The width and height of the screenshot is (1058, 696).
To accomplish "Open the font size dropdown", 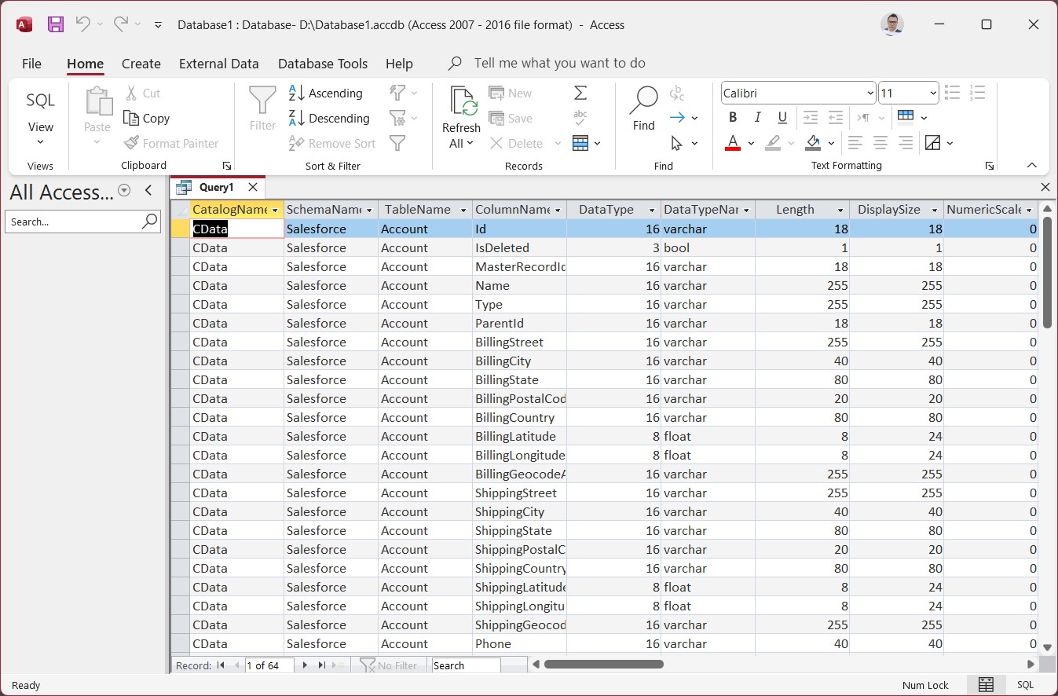I will click(x=932, y=93).
